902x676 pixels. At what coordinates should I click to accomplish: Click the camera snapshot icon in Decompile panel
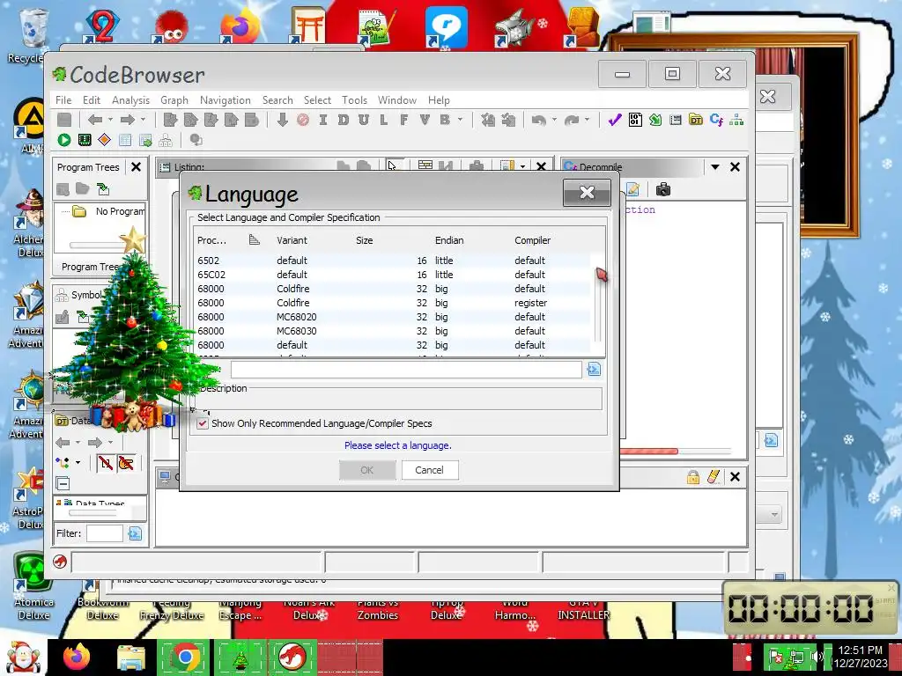coord(663,189)
